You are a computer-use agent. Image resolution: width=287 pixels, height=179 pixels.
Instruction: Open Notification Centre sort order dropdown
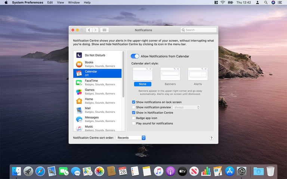[130, 138]
